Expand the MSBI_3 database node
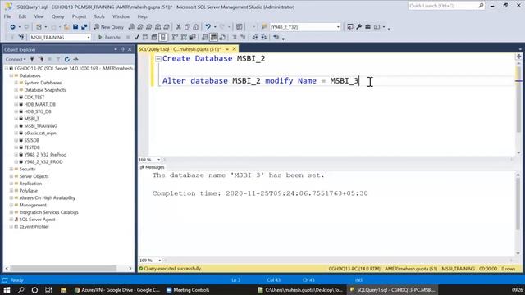Viewport: 525px width, 295px height. 16,119
